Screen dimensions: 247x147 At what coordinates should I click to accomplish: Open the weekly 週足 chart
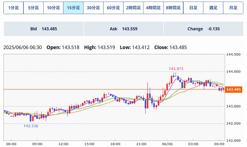(x=213, y=8)
